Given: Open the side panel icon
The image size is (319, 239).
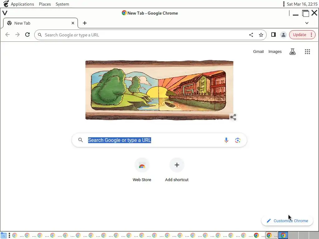Looking at the screenshot, I should pyautogui.click(x=274, y=35).
